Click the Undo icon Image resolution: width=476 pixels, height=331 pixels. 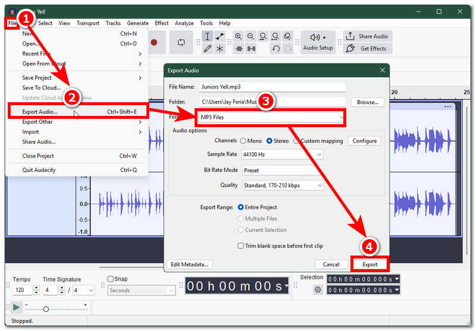click(275, 49)
